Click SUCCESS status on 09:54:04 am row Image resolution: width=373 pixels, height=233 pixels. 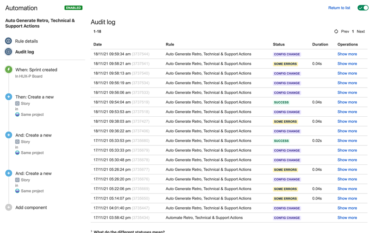[281, 102]
